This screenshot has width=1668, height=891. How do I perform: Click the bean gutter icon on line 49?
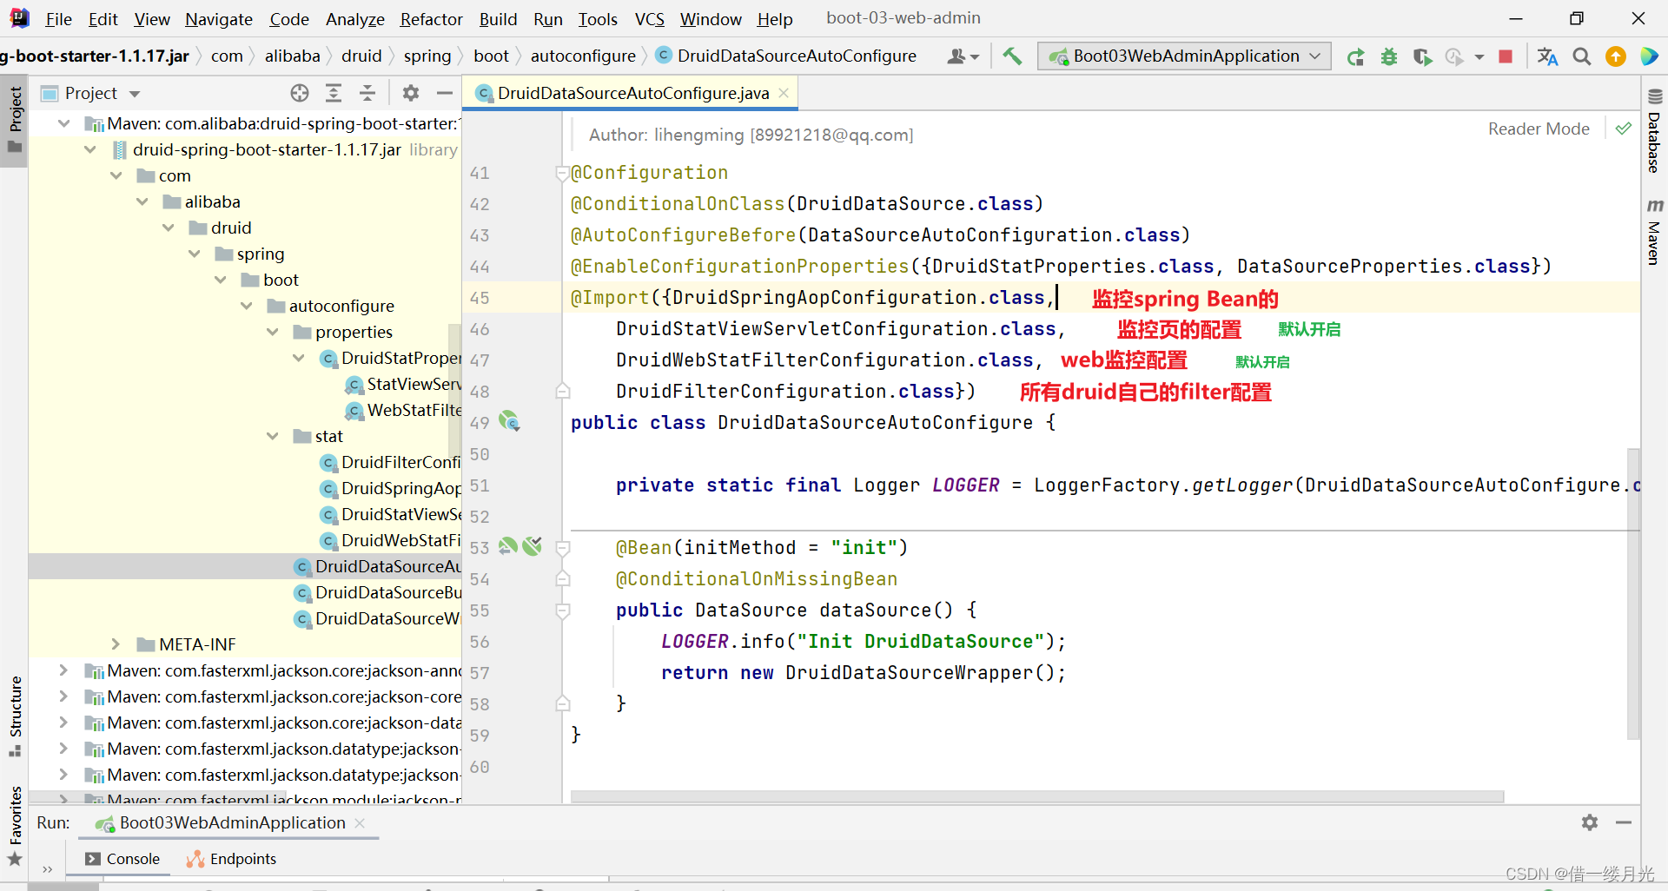tap(509, 422)
